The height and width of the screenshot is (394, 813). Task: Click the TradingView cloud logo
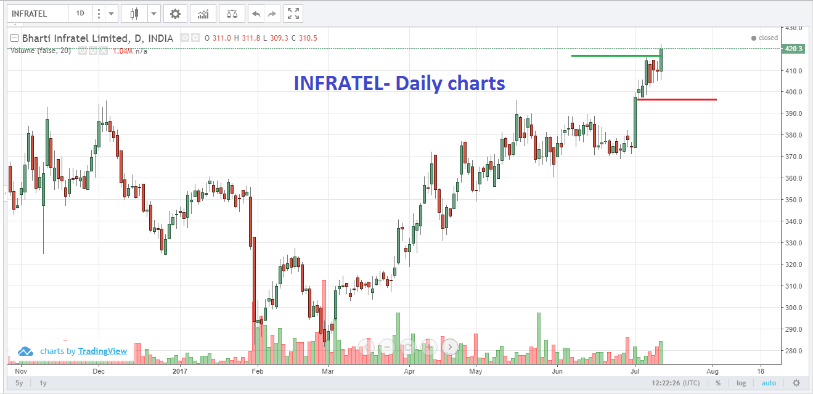click(x=25, y=351)
